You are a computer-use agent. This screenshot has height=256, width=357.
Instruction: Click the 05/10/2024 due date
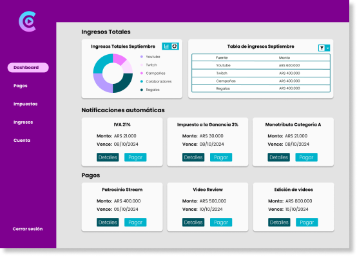pos(126,209)
